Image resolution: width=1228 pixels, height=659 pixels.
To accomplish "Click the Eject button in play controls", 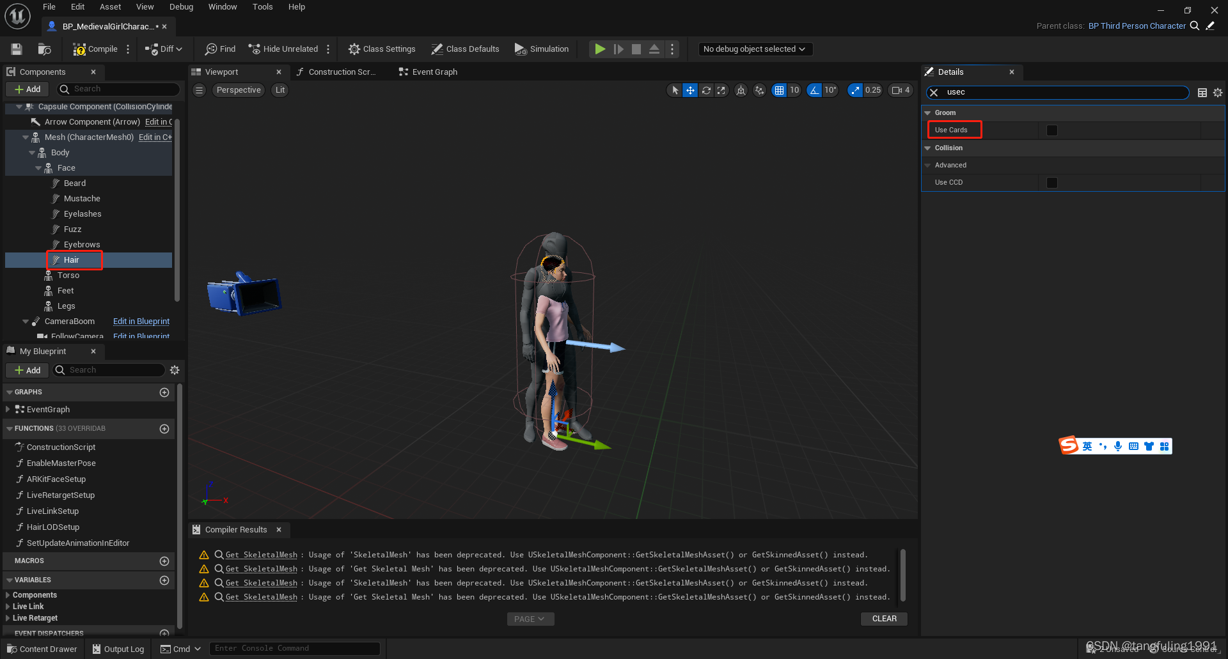I will [654, 49].
